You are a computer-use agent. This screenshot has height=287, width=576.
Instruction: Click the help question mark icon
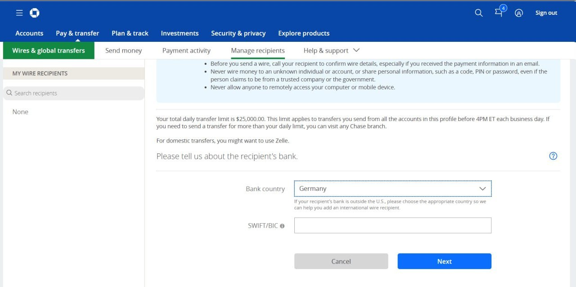(x=553, y=156)
